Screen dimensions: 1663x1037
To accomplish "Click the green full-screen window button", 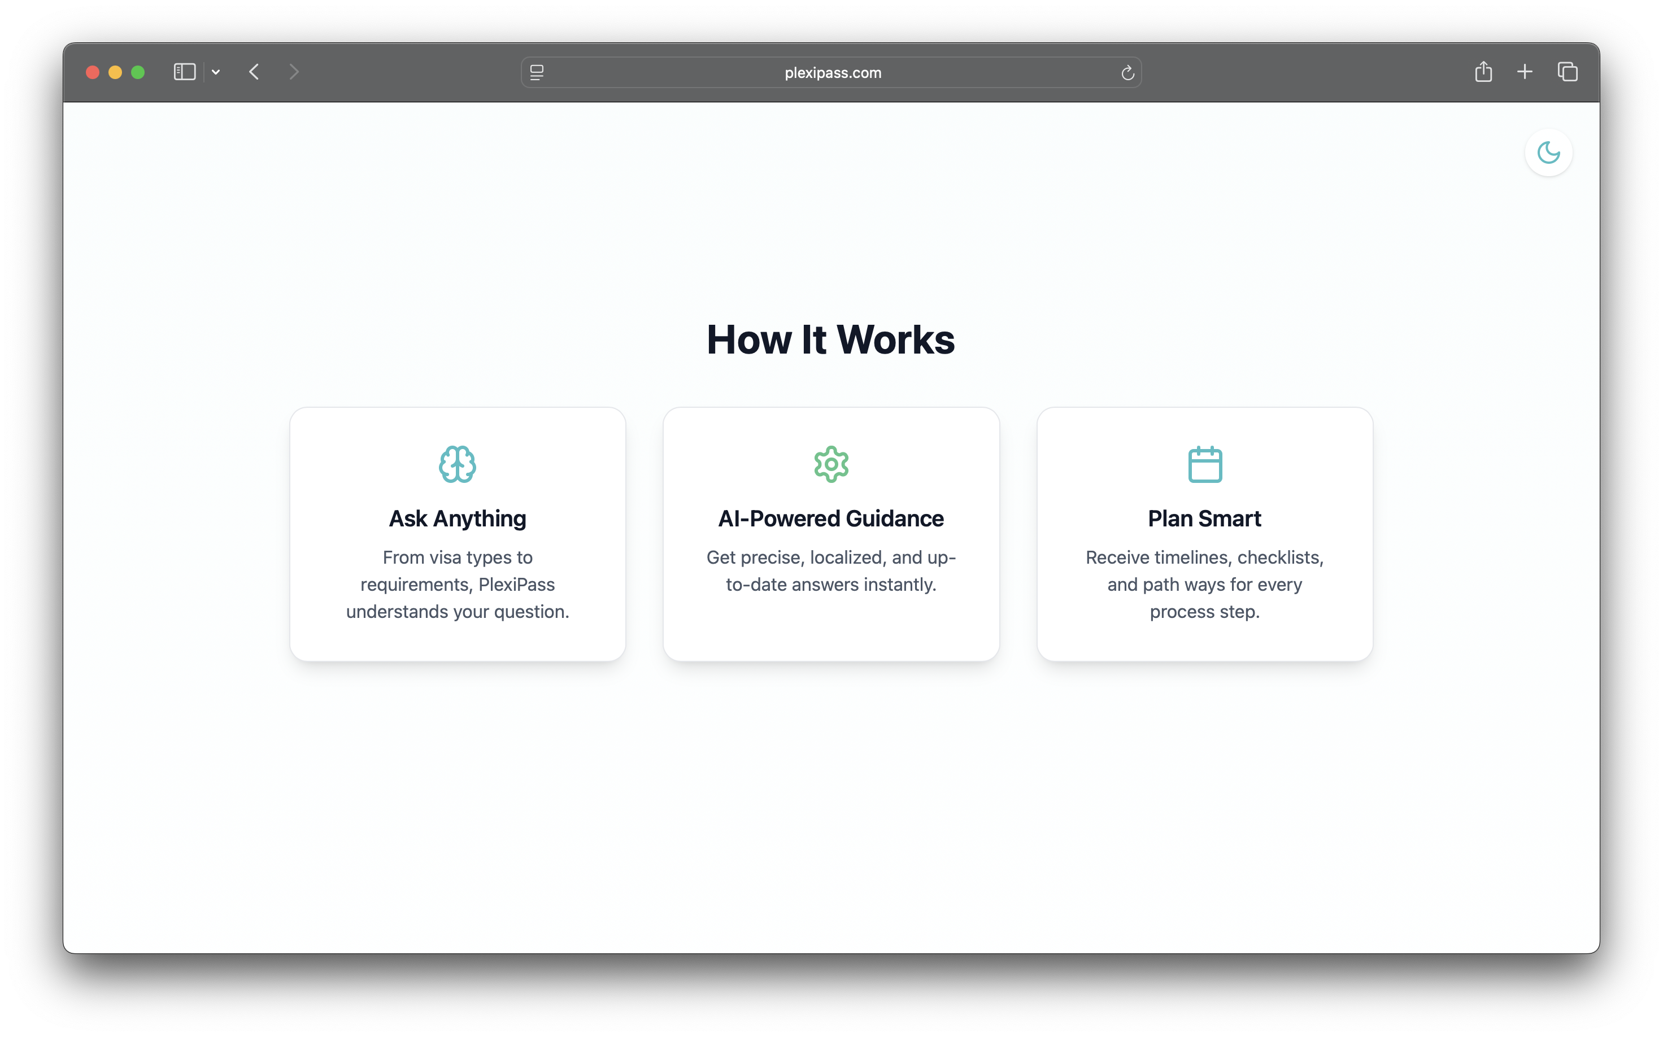I will coord(138,72).
